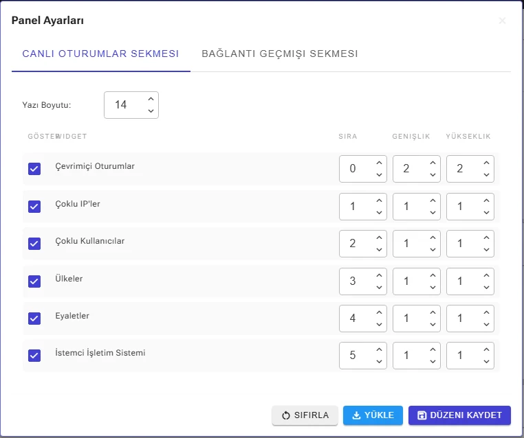Click Sıra field of Çoklu Kullanıcılar
This screenshot has height=438, width=524.
coord(363,244)
